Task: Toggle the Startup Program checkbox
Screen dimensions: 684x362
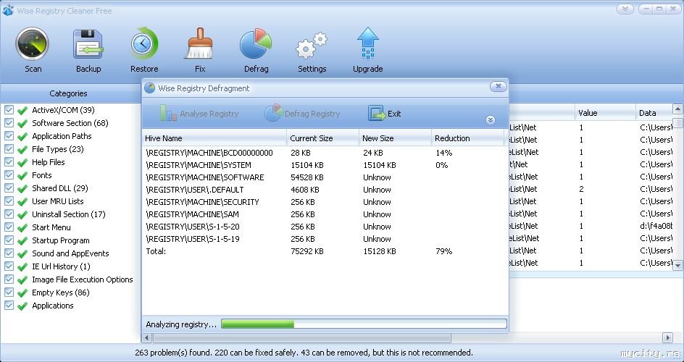Action: pyautogui.click(x=9, y=240)
